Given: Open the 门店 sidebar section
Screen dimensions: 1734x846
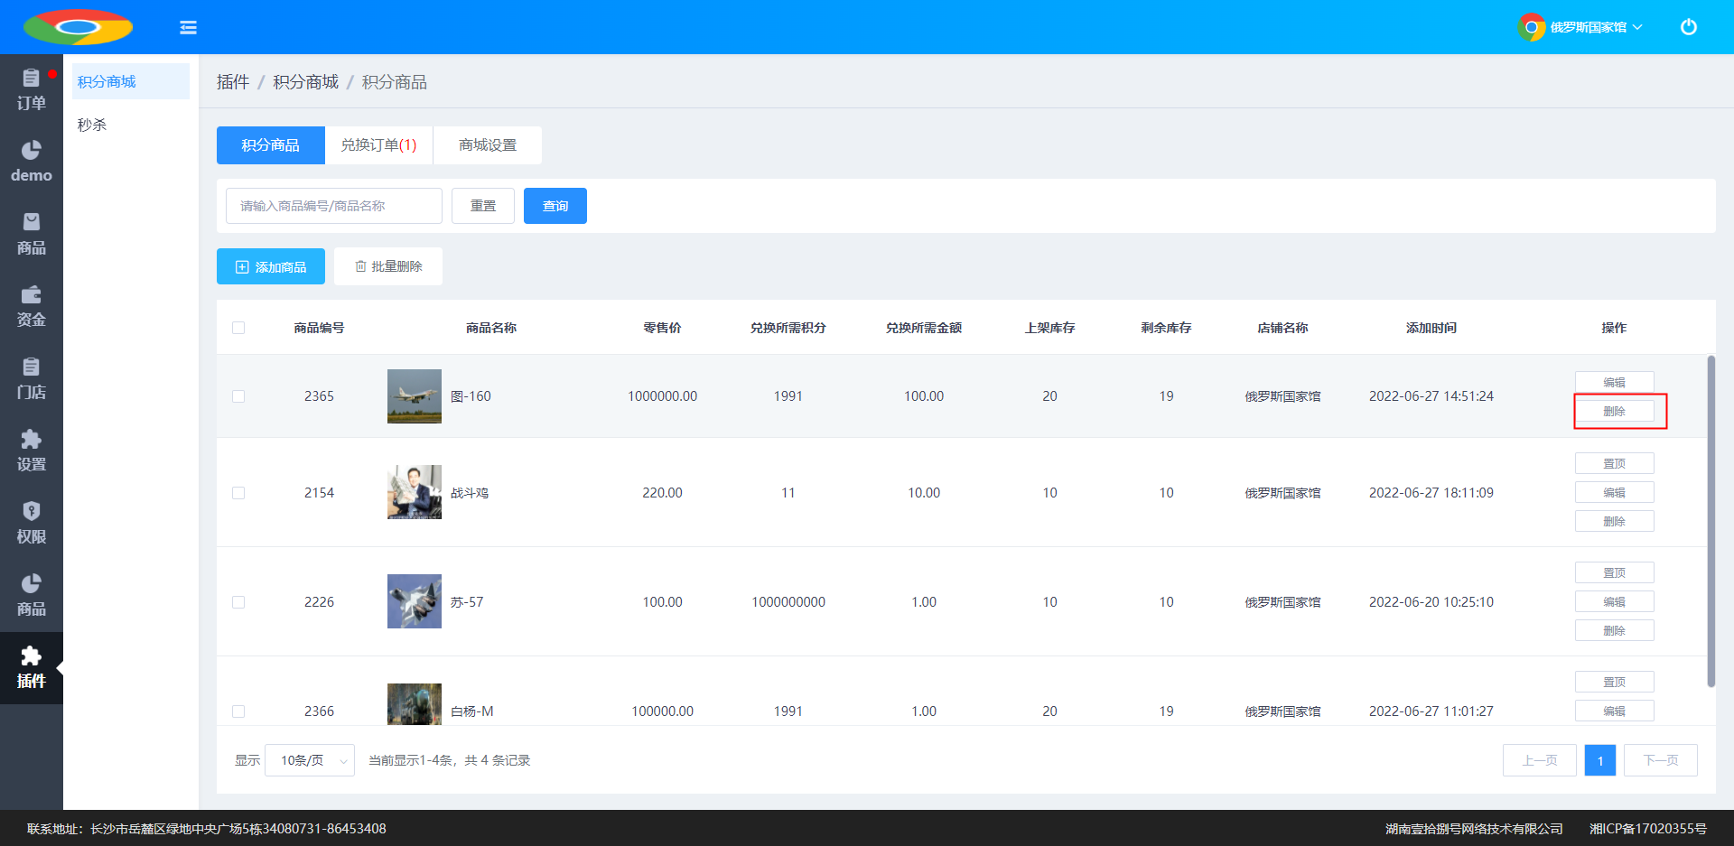Looking at the screenshot, I should [x=32, y=379].
